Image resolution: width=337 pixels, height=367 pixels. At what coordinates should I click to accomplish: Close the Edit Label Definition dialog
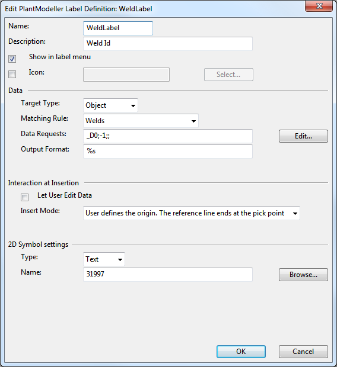point(319,6)
